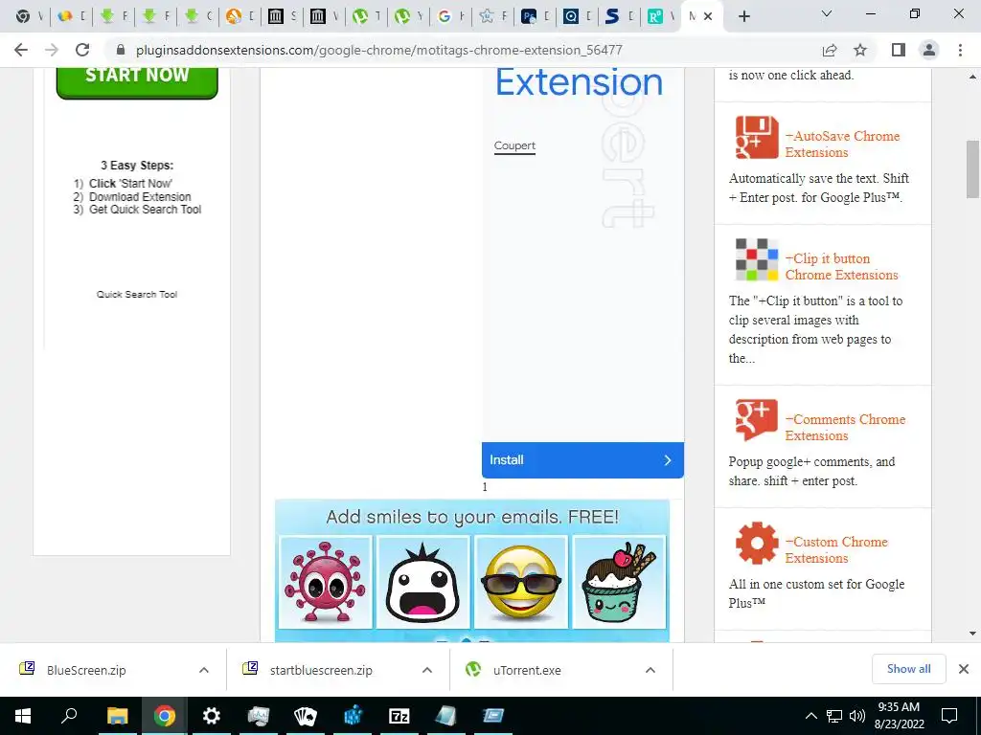This screenshot has width=981, height=735.
Task: Click Show all downloads
Action: (908, 669)
